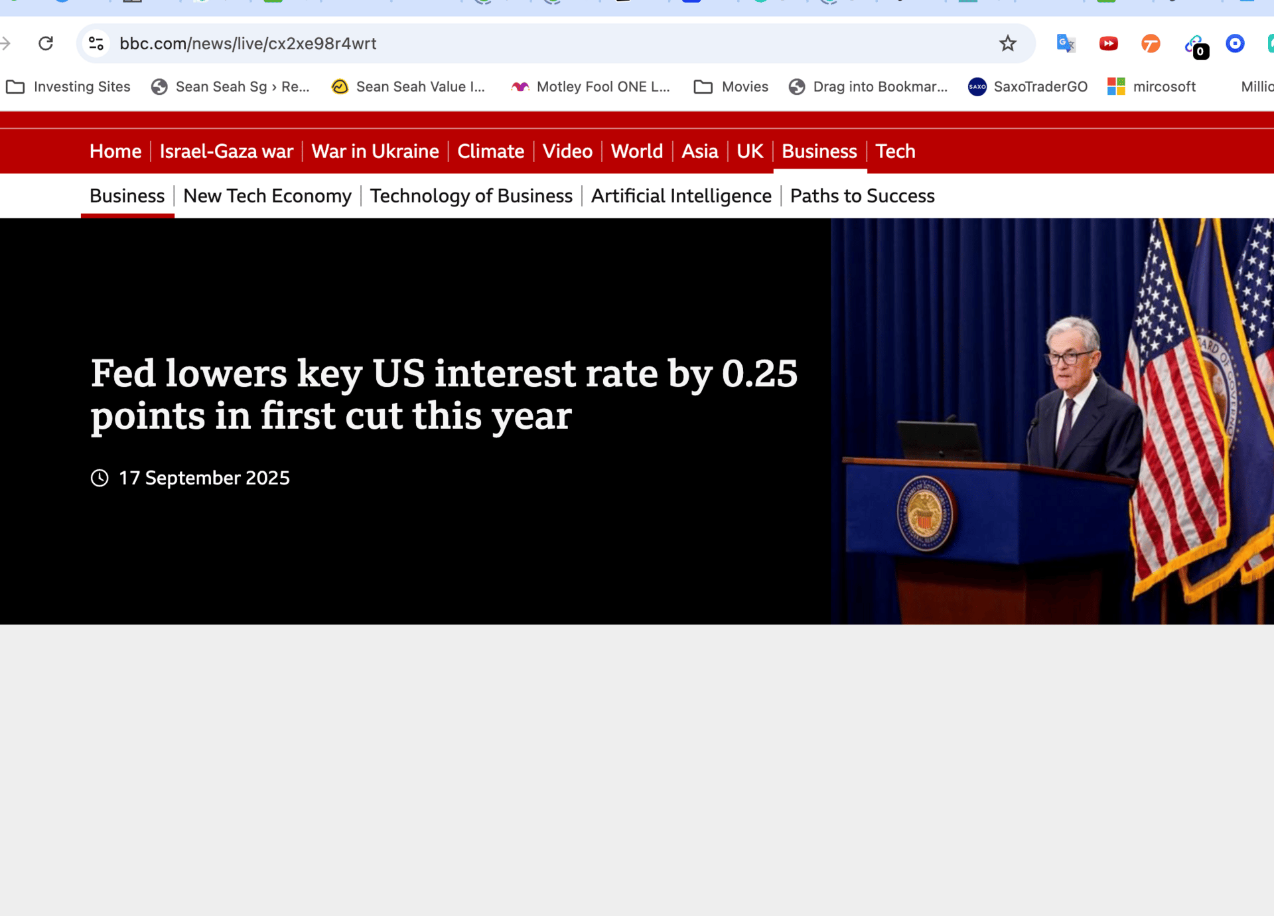Open the link extension with 0 badge
The image size is (1274, 916).
1194,45
